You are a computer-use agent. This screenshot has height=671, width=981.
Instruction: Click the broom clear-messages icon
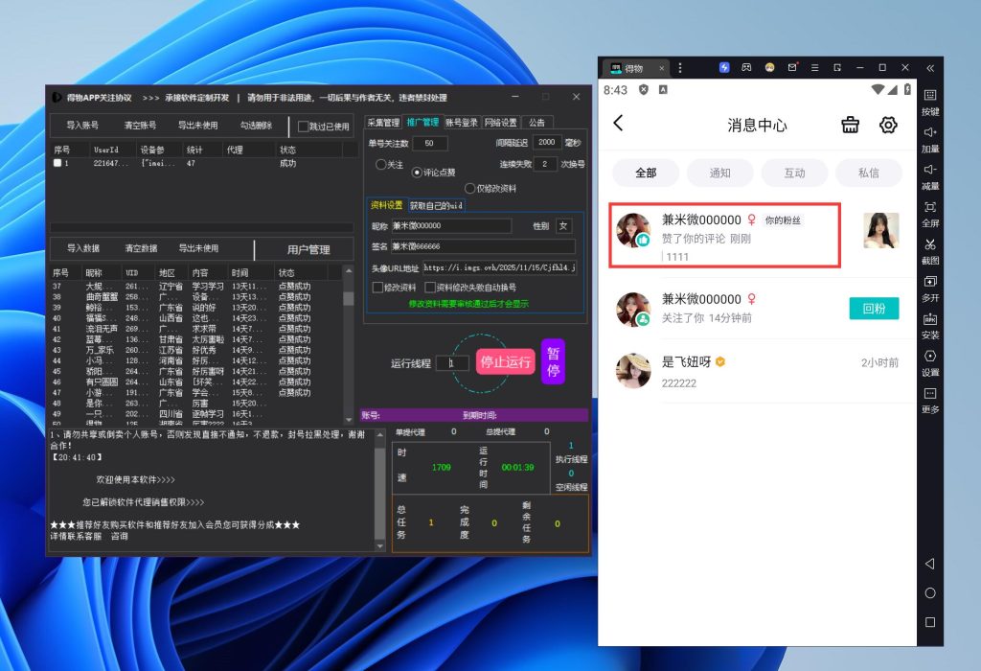850,125
